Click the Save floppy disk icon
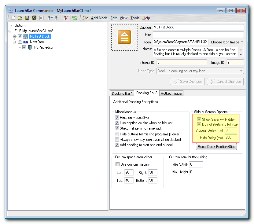254x224 pixels. [x=27, y=18]
